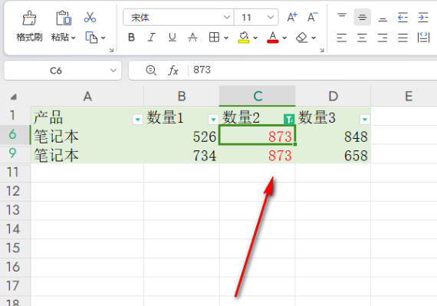Click the red 873 in row 9
Viewport: 437px width, 306px height.
(x=258, y=155)
